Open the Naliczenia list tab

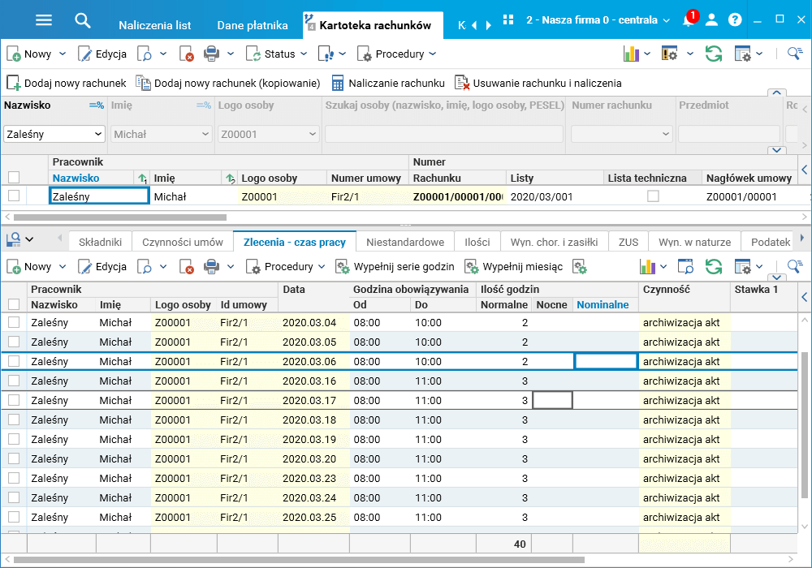(154, 25)
